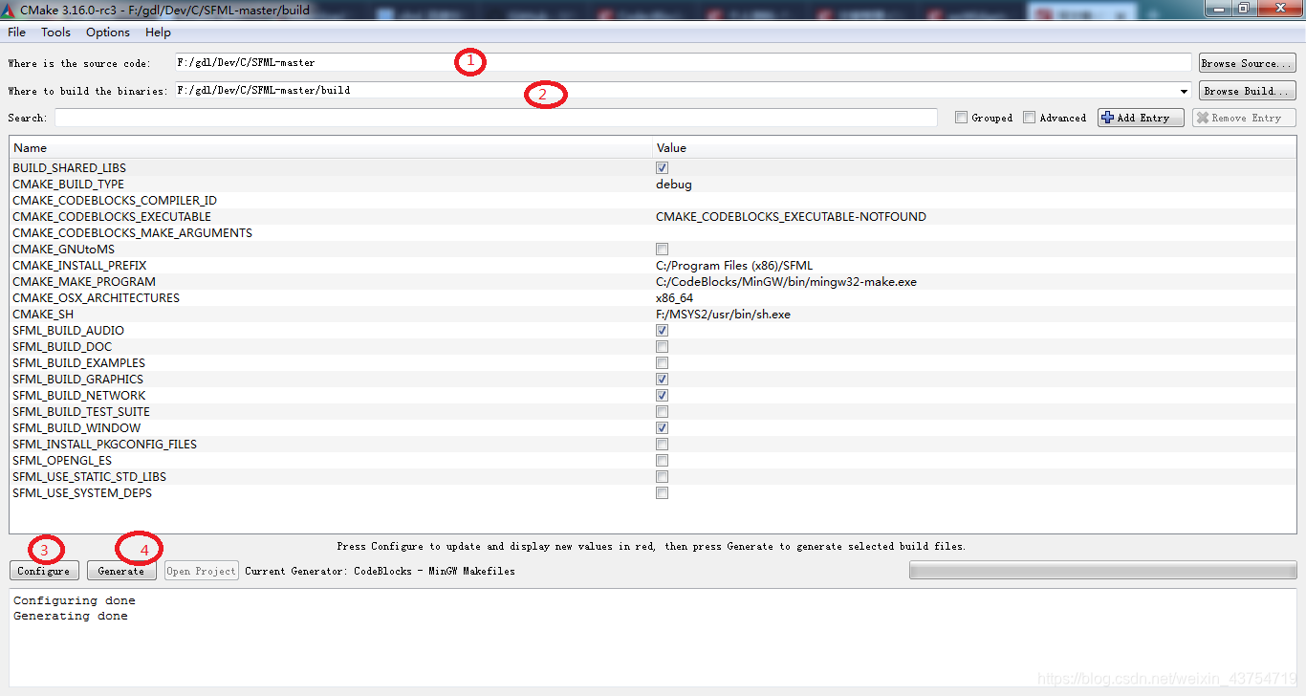This screenshot has height=696, width=1306.
Task: Close the CMake window
Action: pyautogui.click(x=1279, y=8)
